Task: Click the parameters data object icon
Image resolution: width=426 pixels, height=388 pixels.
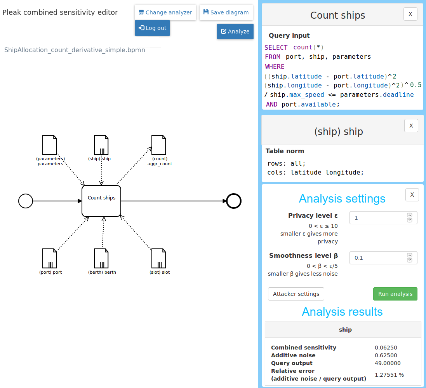Action: coord(50,145)
